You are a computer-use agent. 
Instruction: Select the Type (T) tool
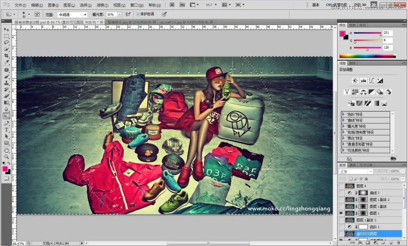(7, 130)
